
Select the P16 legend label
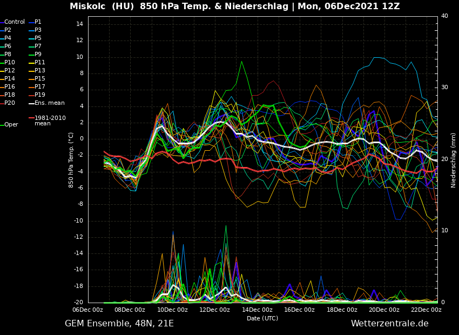tap(10, 87)
